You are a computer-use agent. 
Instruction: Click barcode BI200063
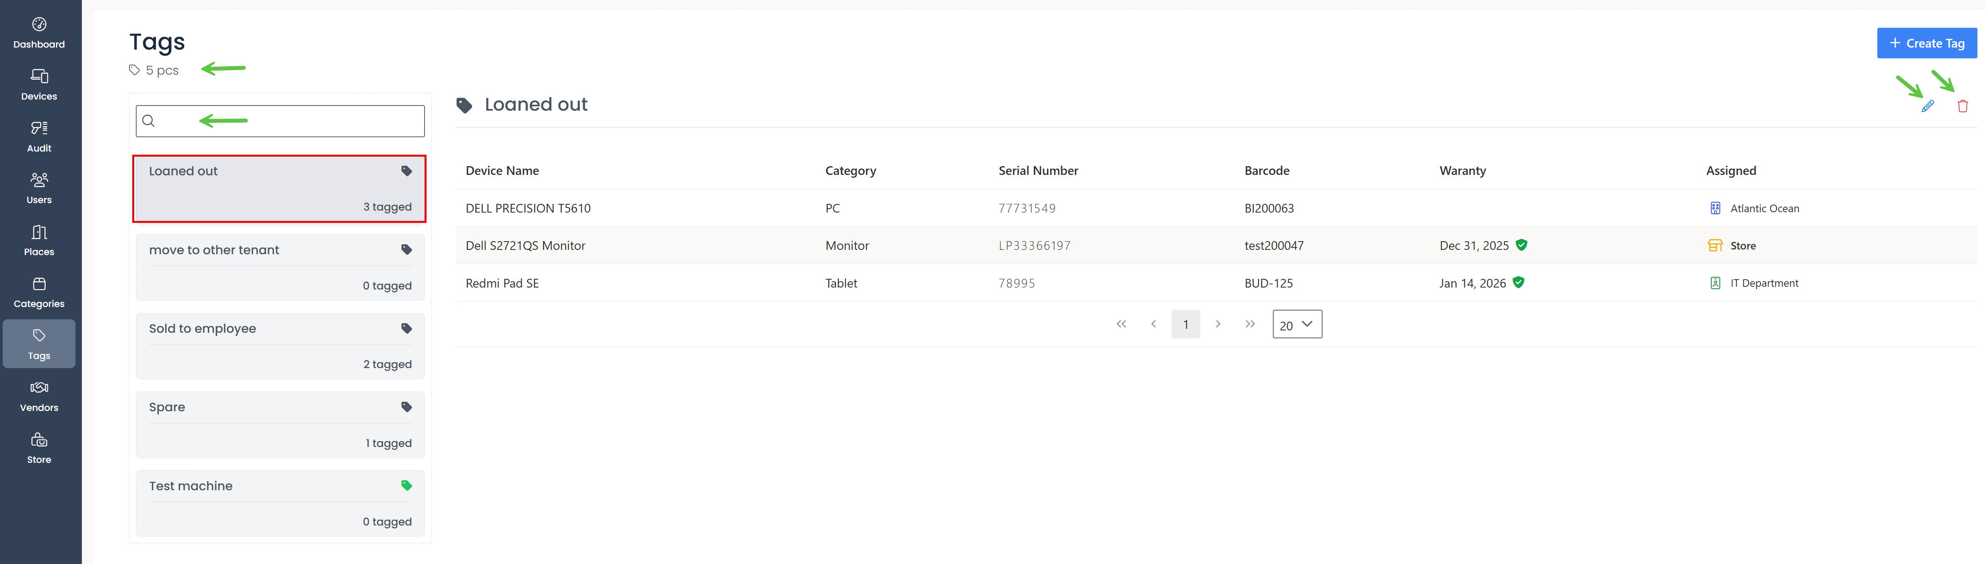(1269, 208)
